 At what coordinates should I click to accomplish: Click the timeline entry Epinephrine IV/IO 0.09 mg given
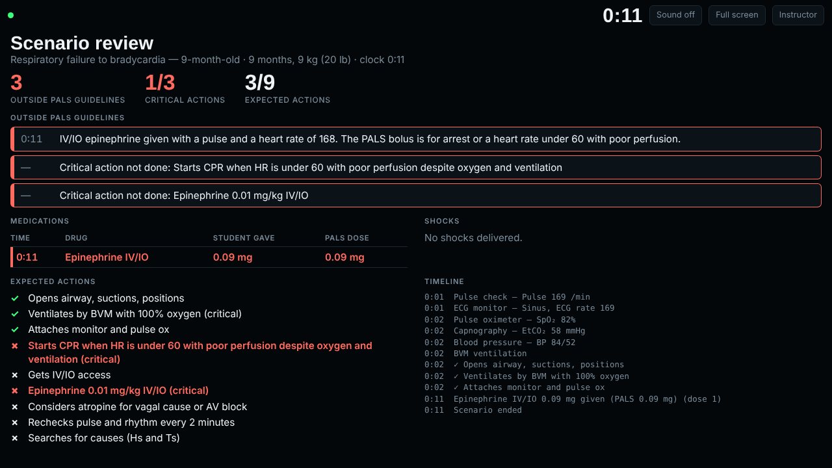coord(573,399)
